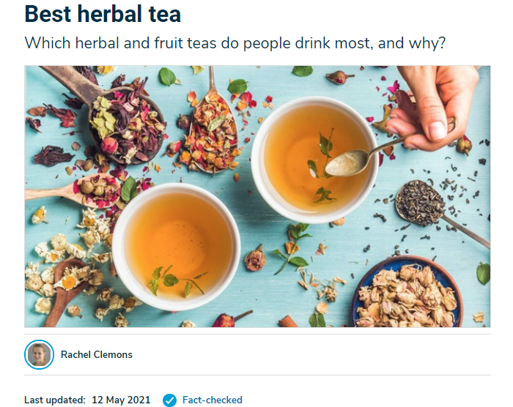Click the mint sprig in upper teacup
This screenshot has width=513, height=407.
[x=322, y=167]
